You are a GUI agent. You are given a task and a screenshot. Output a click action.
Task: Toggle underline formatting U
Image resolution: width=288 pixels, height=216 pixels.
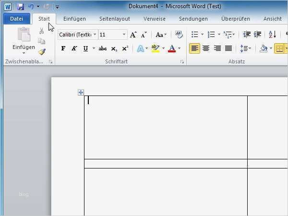85,48
